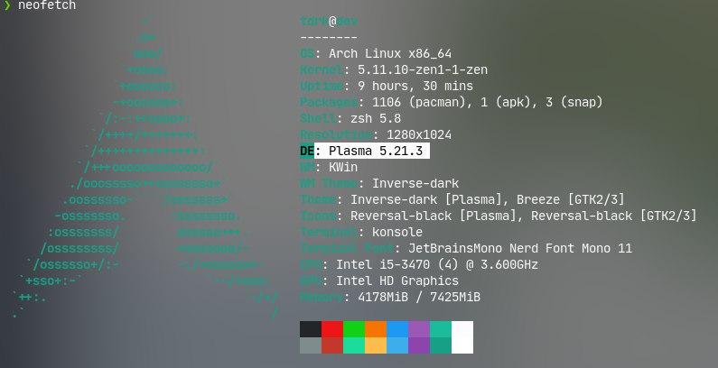The width and height of the screenshot is (718, 368).
Task: Select the 'Arch Linux x86_64' OS value
Action: click(390, 53)
